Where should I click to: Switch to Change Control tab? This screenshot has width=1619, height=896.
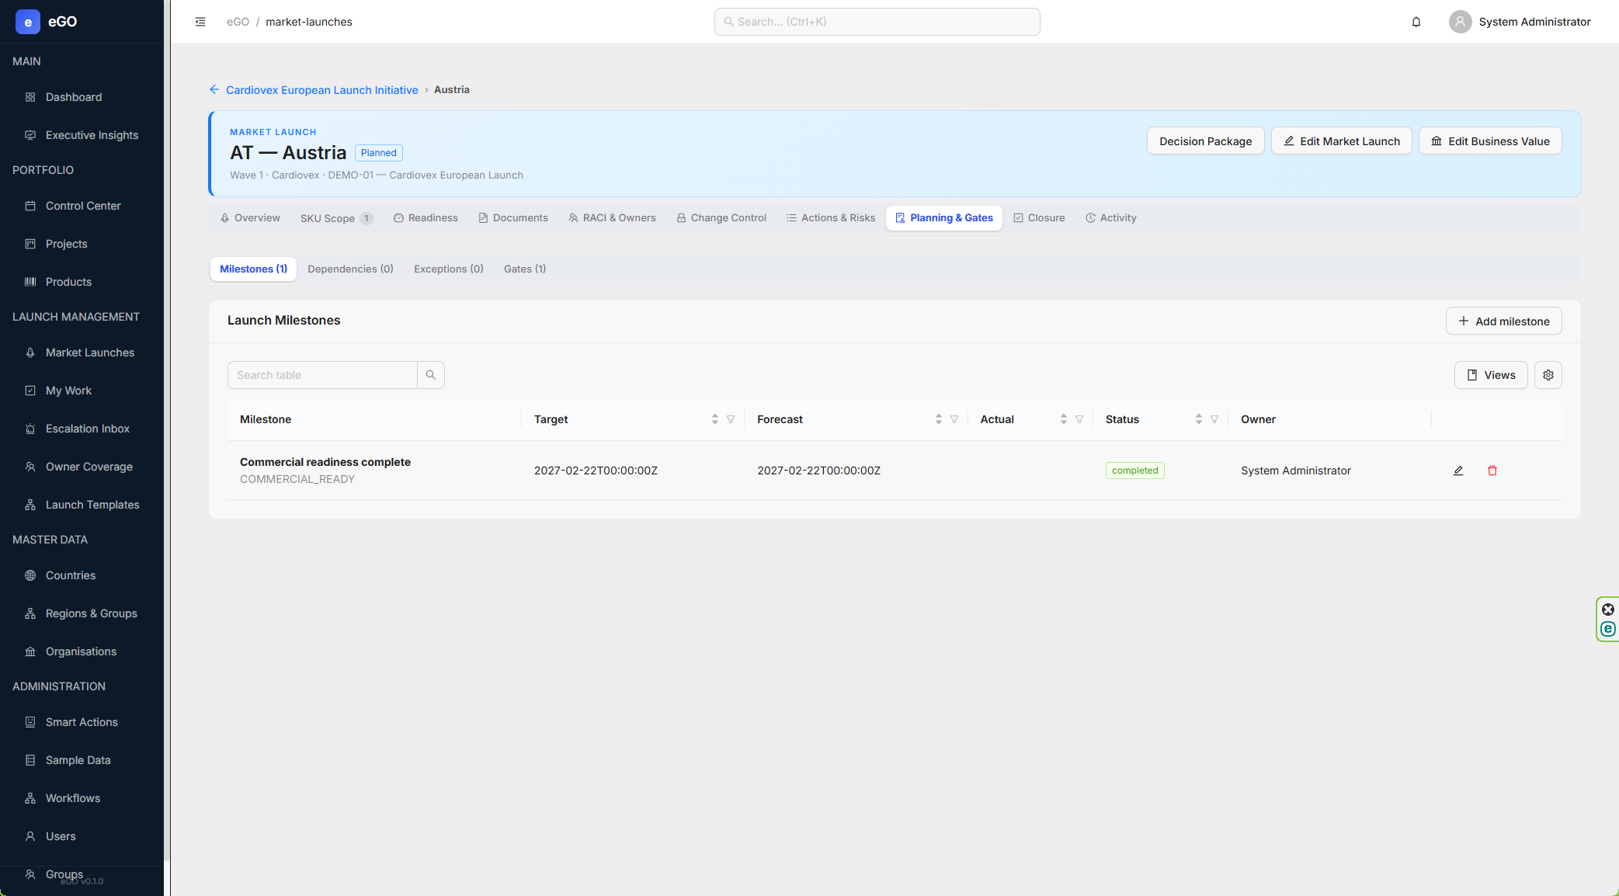(721, 218)
